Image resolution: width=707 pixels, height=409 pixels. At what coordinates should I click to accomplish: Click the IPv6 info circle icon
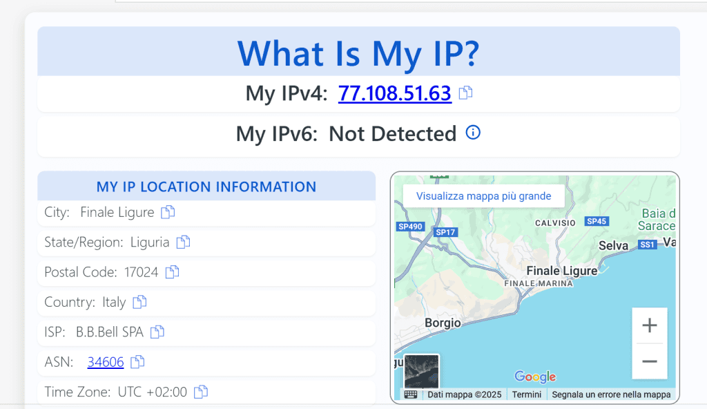(x=473, y=133)
